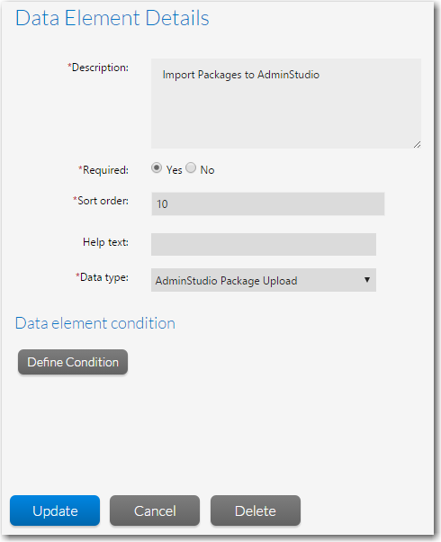Click the Sort order field label
The height and width of the screenshot is (542, 441).
point(101,201)
